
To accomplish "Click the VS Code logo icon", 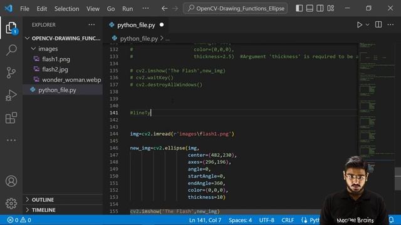I will pyautogui.click(x=8, y=8).
